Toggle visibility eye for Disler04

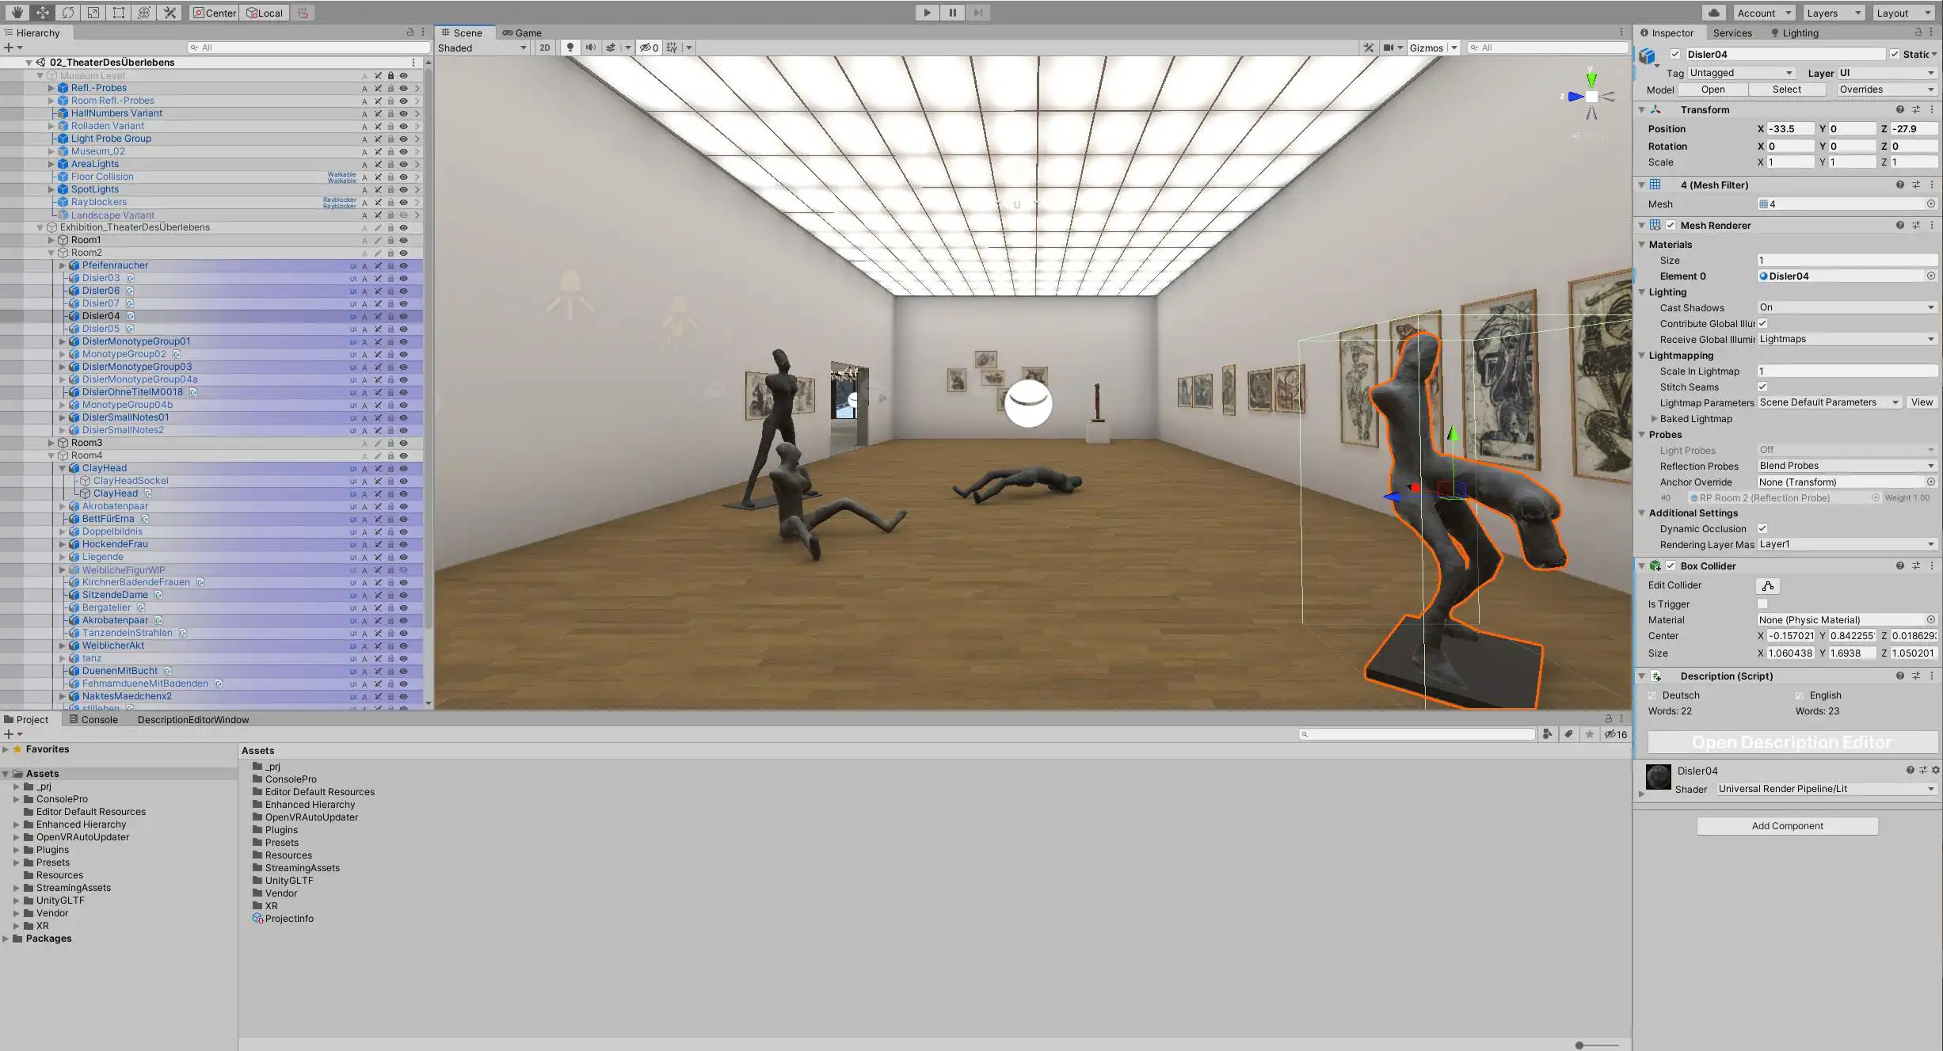click(403, 316)
